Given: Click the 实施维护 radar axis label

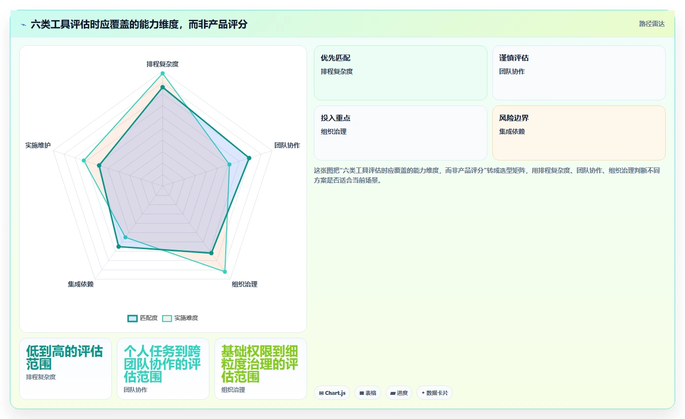Looking at the screenshot, I should tap(38, 145).
